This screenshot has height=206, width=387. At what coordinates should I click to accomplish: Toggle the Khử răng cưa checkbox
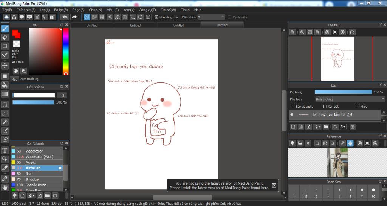pyautogui.click(x=156, y=17)
